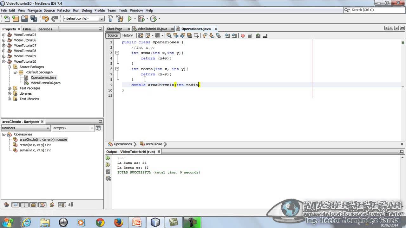
Task: Re-run the program from the Output panel
Action: pyautogui.click(x=108, y=158)
